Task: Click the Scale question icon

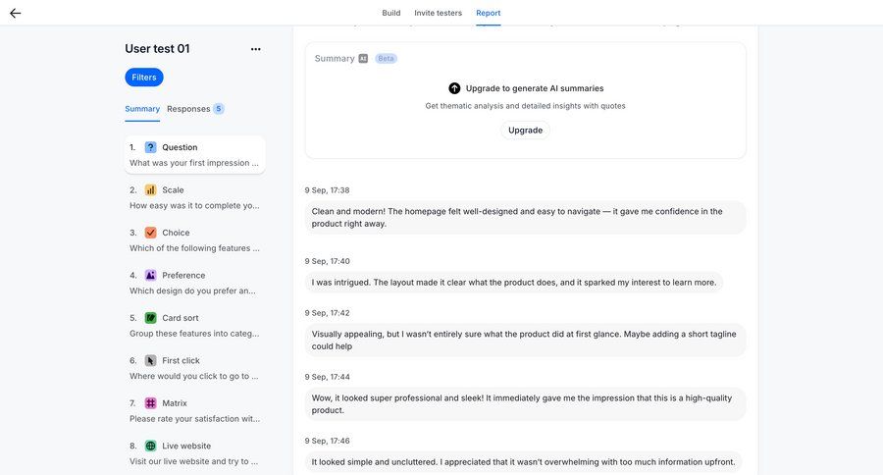Action: coord(150,190)
